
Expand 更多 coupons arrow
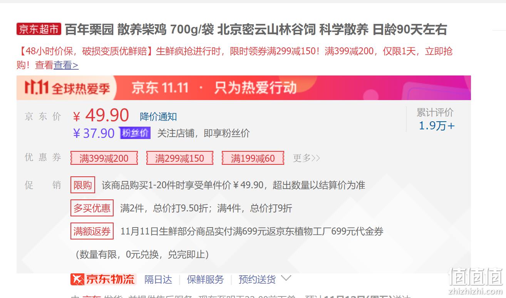pyautogui.click(x=307, y=158)
